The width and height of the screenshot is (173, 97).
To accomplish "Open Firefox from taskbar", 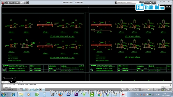I will coord(60,95).
